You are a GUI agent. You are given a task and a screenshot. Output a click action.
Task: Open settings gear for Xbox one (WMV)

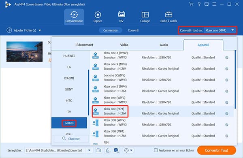227,102
